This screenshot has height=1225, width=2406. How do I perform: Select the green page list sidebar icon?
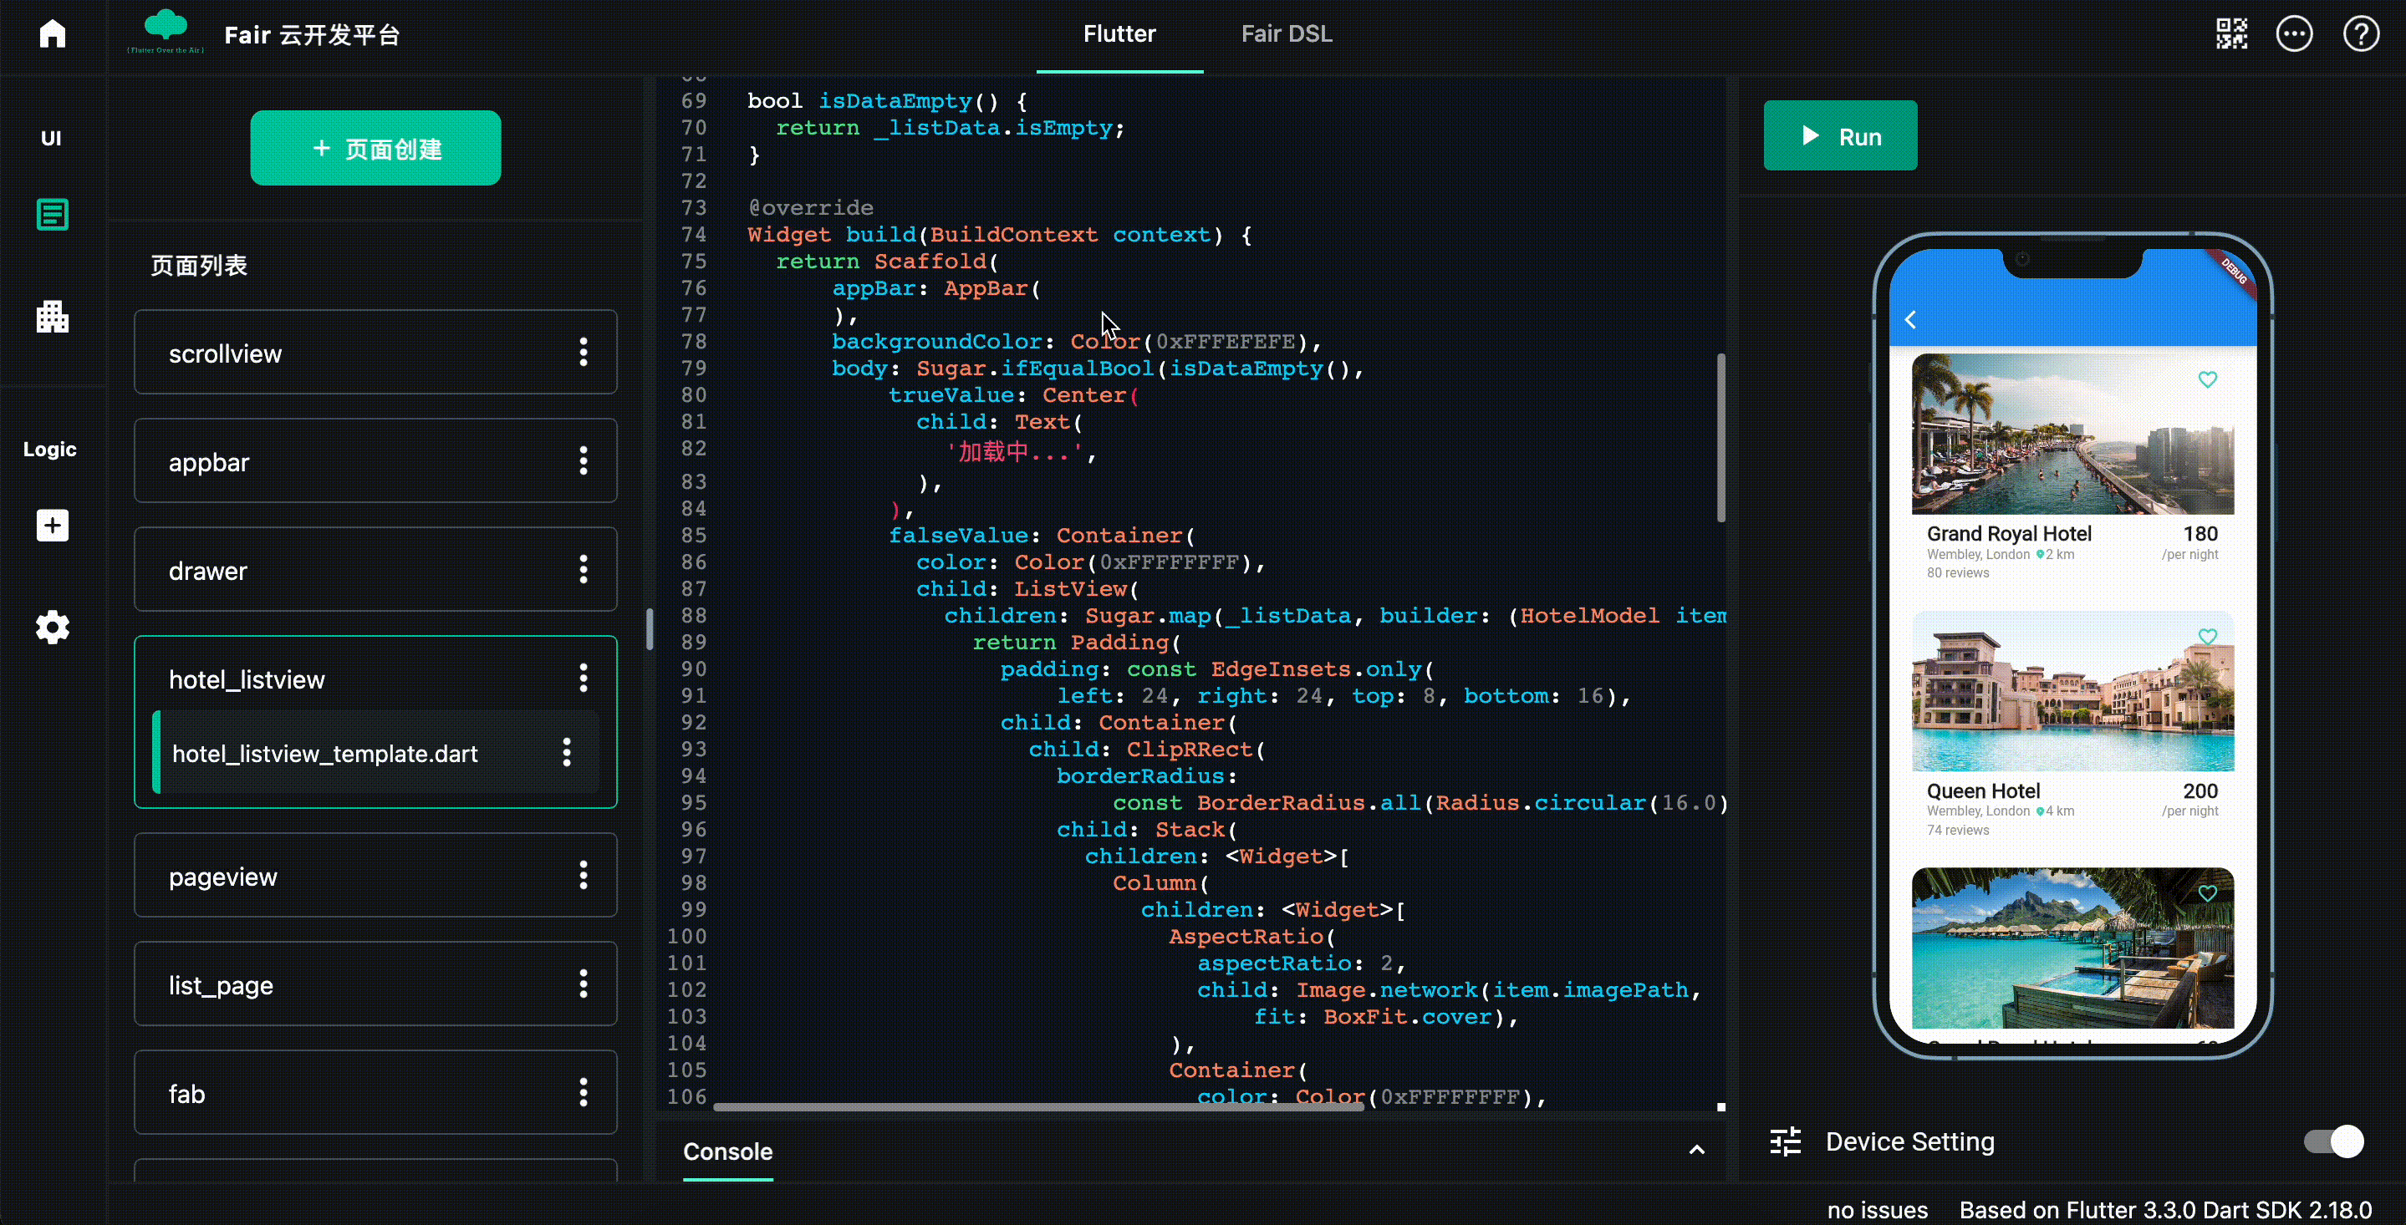pyautogui.click(x=53, y=215)
